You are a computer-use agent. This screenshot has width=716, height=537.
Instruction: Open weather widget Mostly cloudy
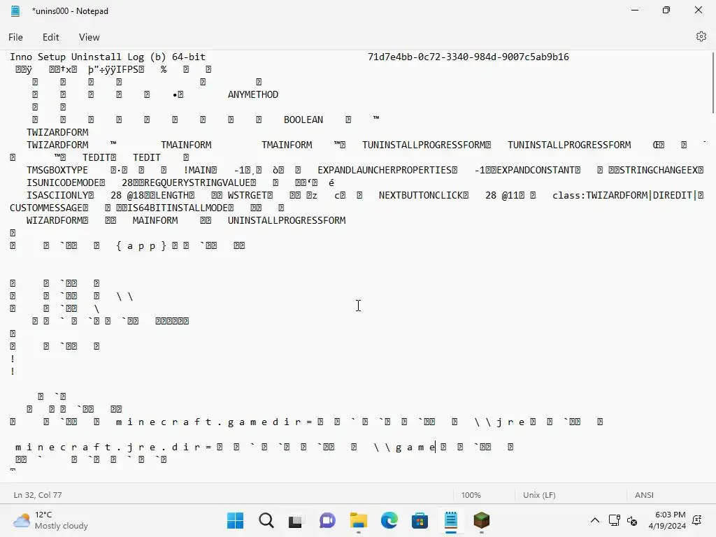(50, 520)
